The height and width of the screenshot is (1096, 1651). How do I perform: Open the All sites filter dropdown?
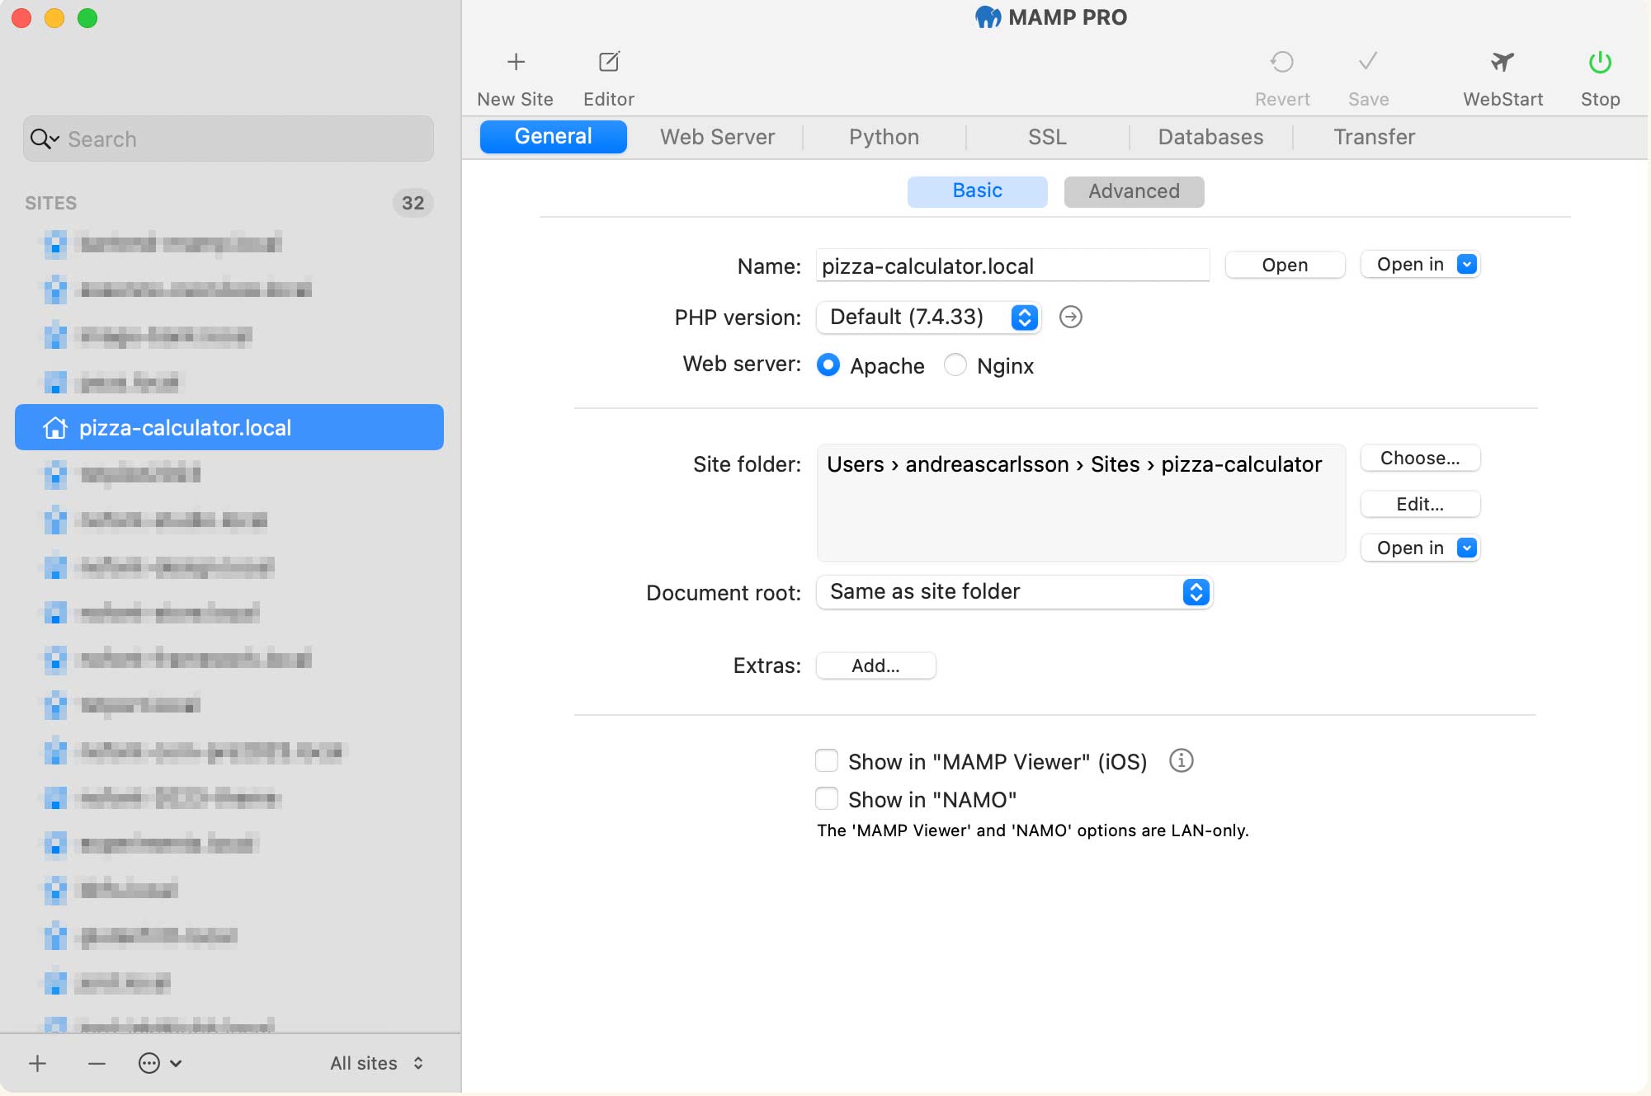[377, 1063]
